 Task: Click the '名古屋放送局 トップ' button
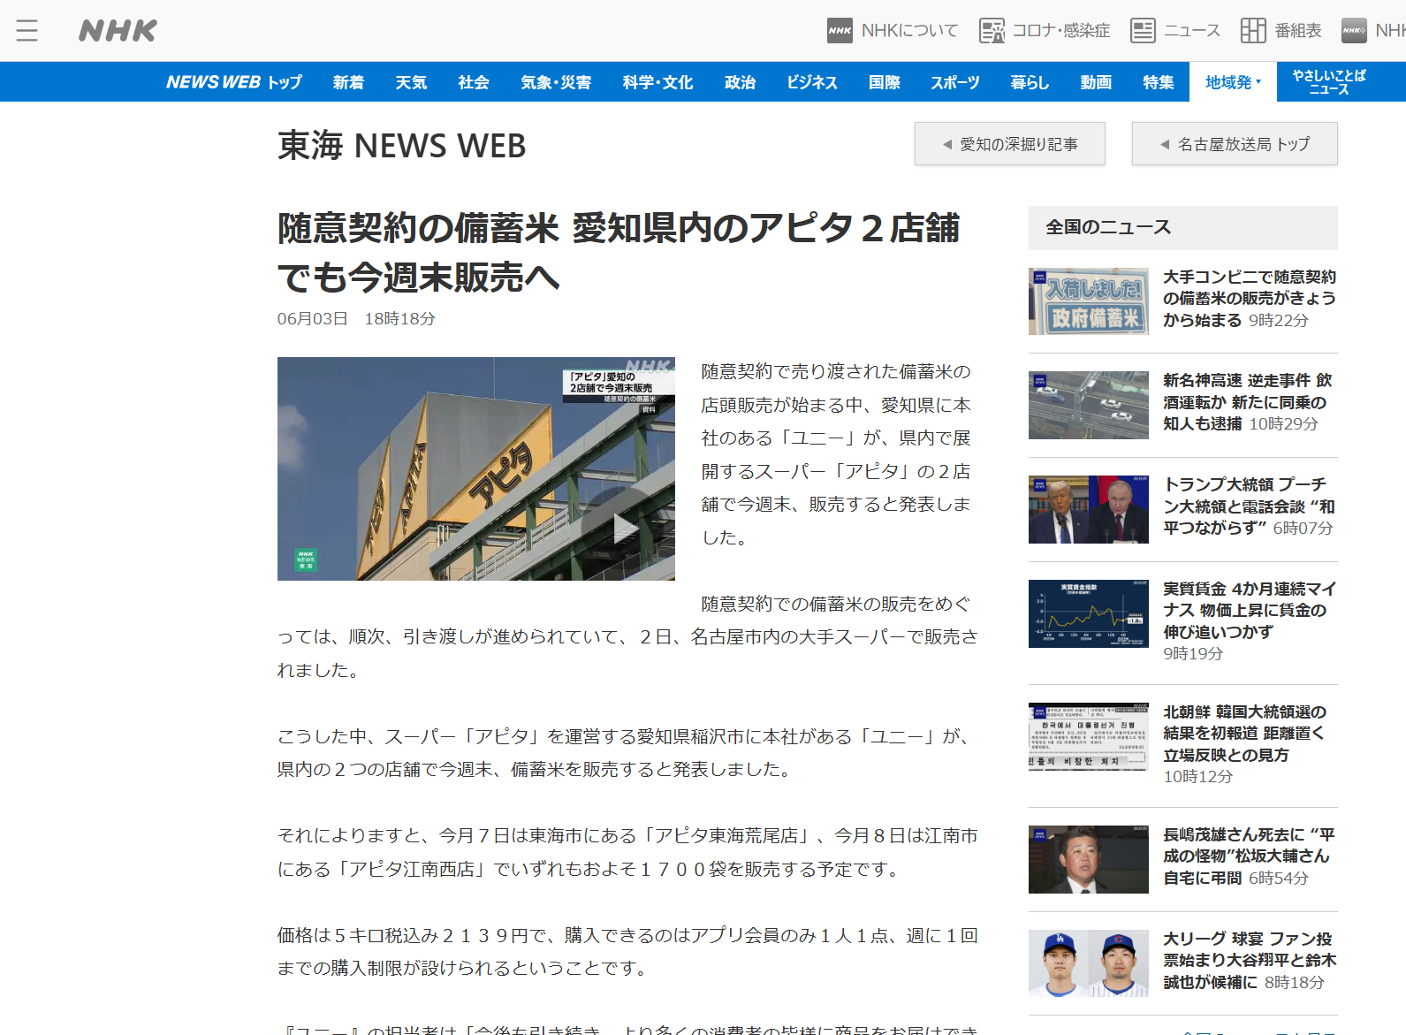pyautogui.click(x=1235, y=144)
